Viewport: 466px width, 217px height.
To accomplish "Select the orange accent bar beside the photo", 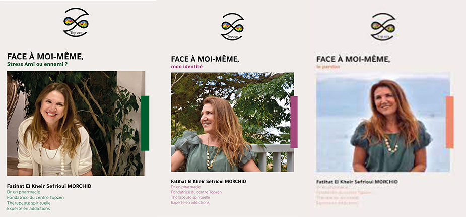I will pos(450,122).
